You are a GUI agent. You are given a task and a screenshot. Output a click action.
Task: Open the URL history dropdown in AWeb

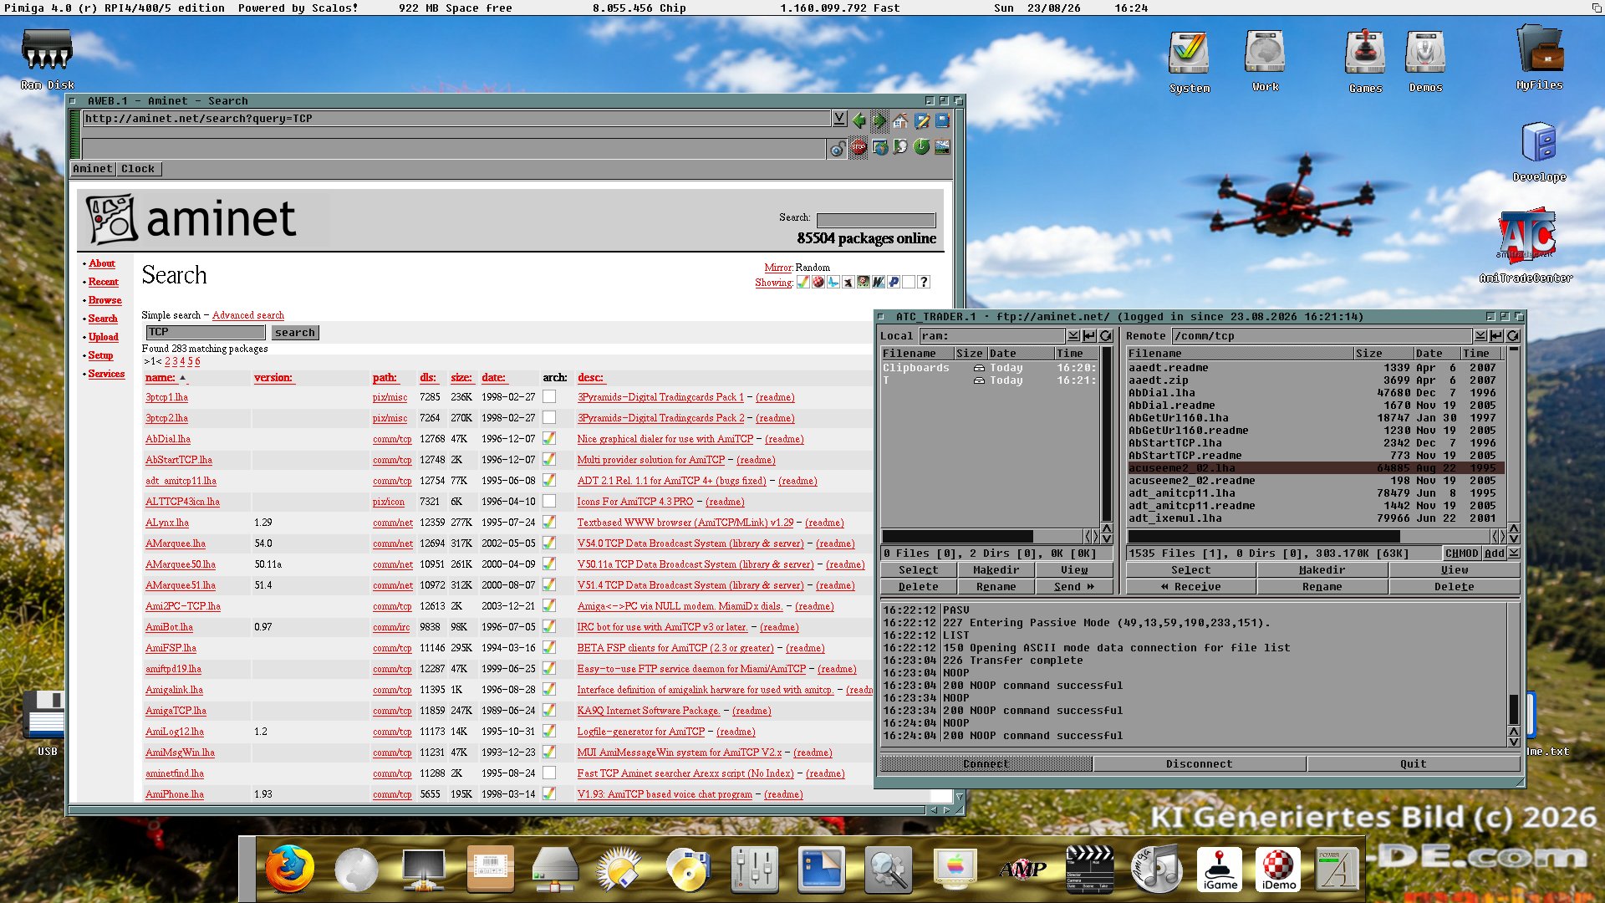pos(839,119)
